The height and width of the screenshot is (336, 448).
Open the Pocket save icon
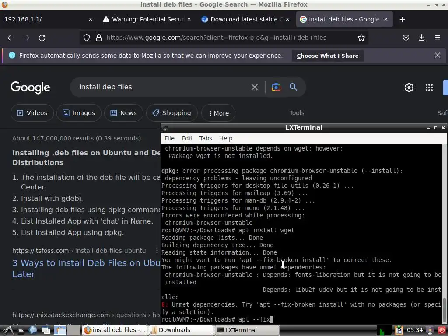(406, 38)
